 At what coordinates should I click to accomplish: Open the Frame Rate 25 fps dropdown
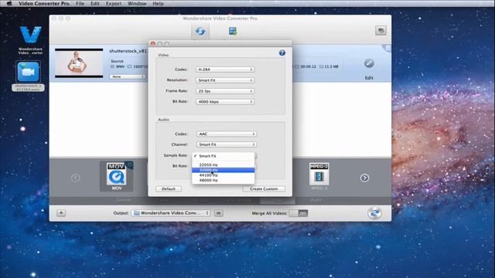225,91
